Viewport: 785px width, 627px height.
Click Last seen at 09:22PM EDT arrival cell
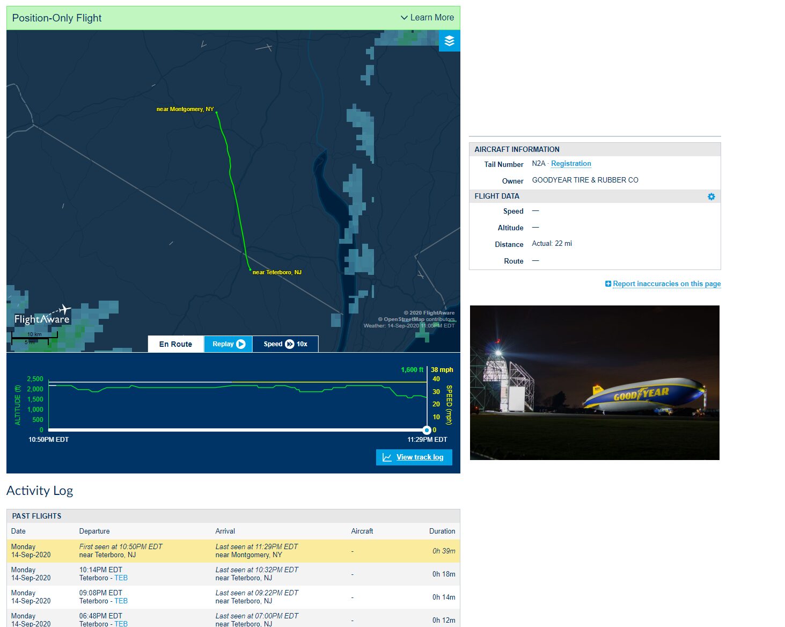tap(256, 593)
